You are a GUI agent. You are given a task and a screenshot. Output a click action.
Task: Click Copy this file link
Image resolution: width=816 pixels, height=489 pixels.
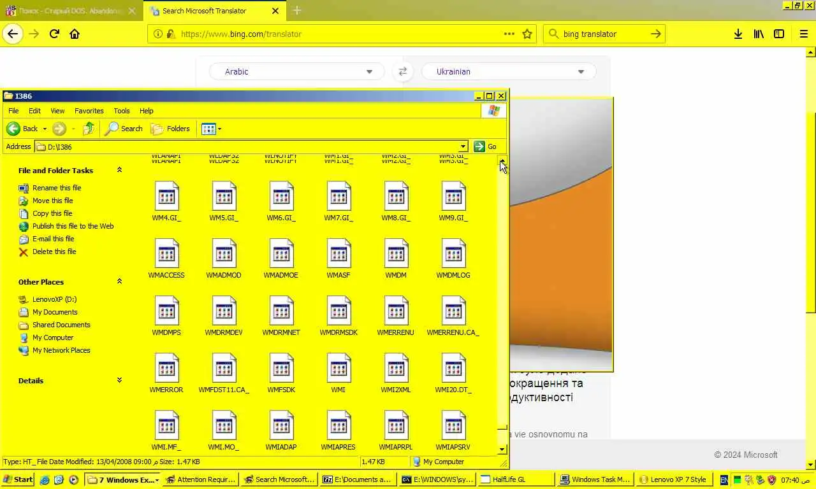click(52, 213)
